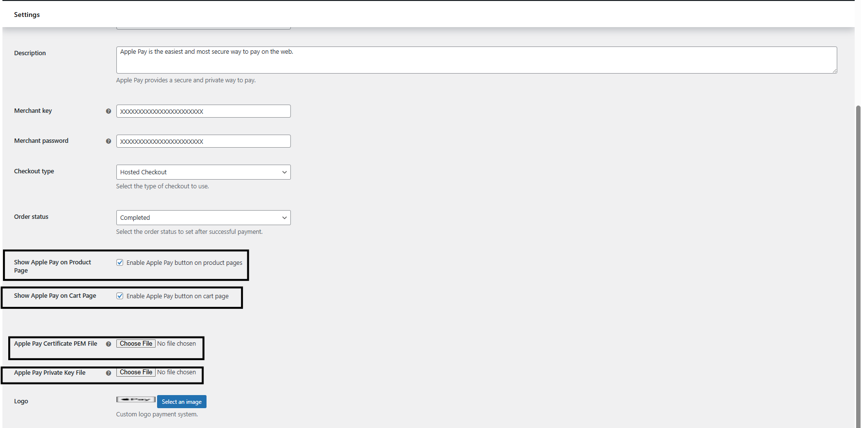Screen dimensions: 861x428
Task: Click the 'Show Apple Pay on Product Page' label
Action: click(52, 266)
